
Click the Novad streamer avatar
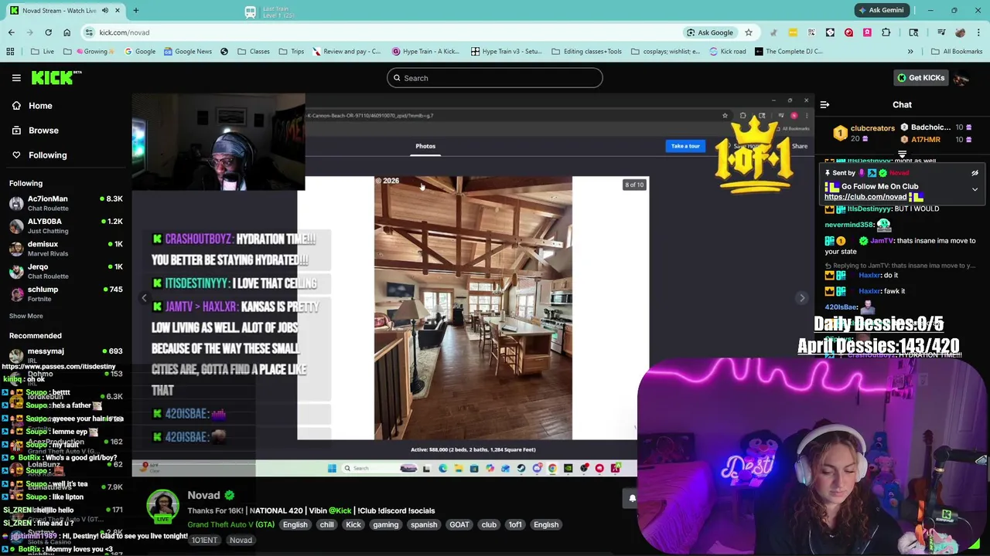click(x=162, y=506)
